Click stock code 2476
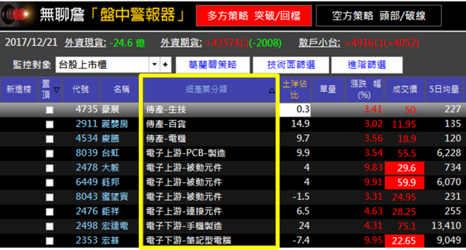The image size is (466, 250). (x=86, y=211)
